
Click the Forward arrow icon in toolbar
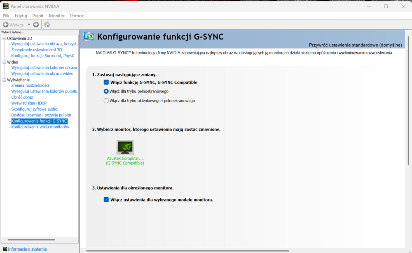point(36,24)
